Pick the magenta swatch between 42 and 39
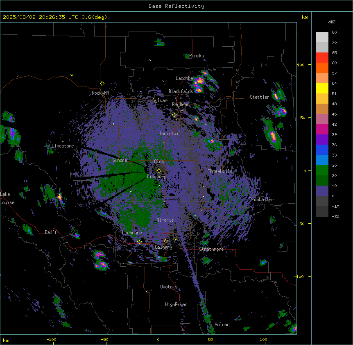353x345 pixels. 322,129
